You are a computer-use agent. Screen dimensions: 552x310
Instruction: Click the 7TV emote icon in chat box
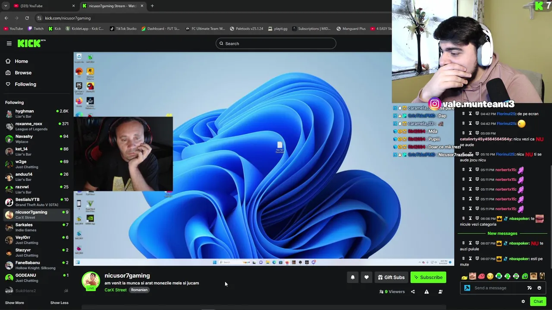pos(530,288)
